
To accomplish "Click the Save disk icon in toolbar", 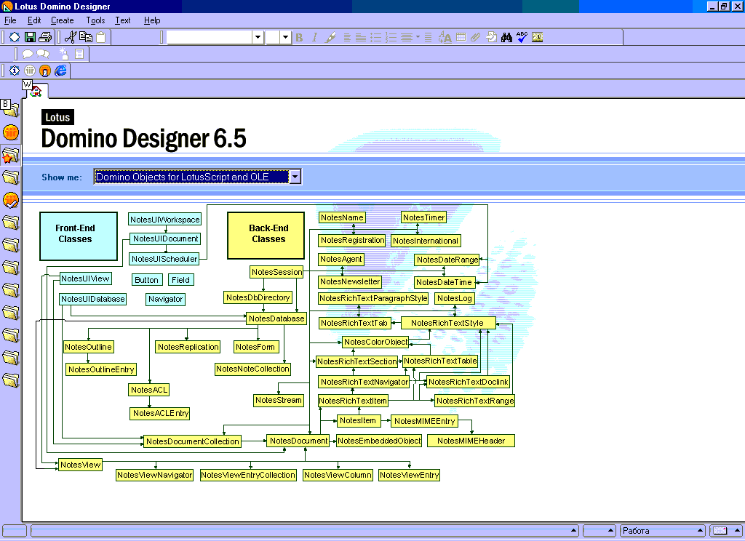I will [30, 37].
